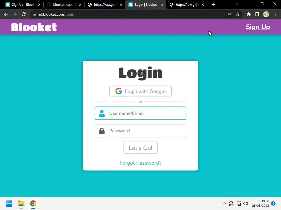Switch to the last raw.github tab
281x210 pixels.
coord(187,5)
